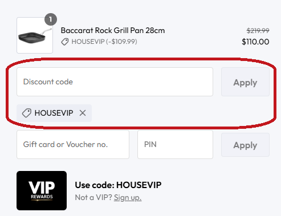Focus the Gift card or Voucher no. field
Image resolution: width=281 pixels, height=216 pixels.
click(73, 144)
